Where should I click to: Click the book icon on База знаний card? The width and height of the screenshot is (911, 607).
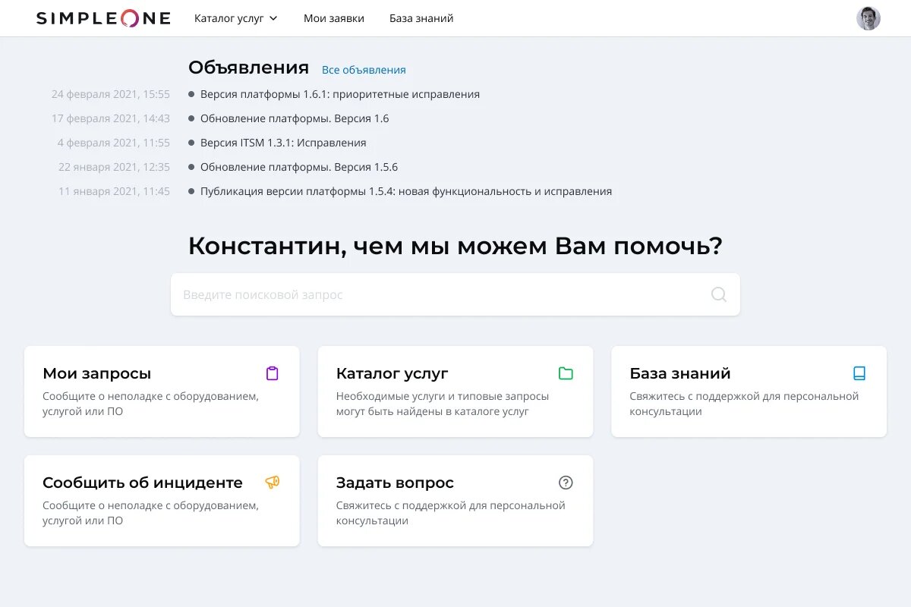click(x=859, y=373)
